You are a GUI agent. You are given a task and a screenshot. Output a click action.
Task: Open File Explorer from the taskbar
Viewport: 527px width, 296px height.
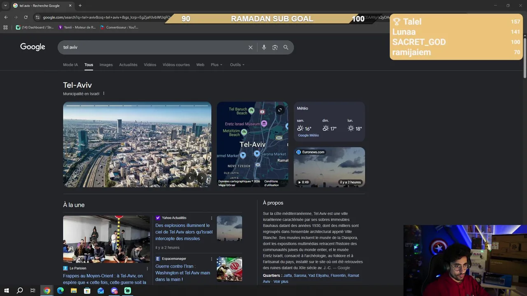pyautogui.click(x=74, y=291)
